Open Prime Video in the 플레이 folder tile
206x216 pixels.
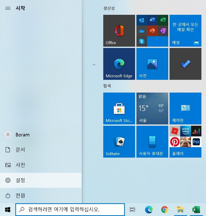coord(186,131)
